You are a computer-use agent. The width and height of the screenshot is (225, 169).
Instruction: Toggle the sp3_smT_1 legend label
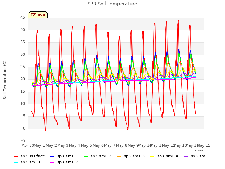point(67,156)
